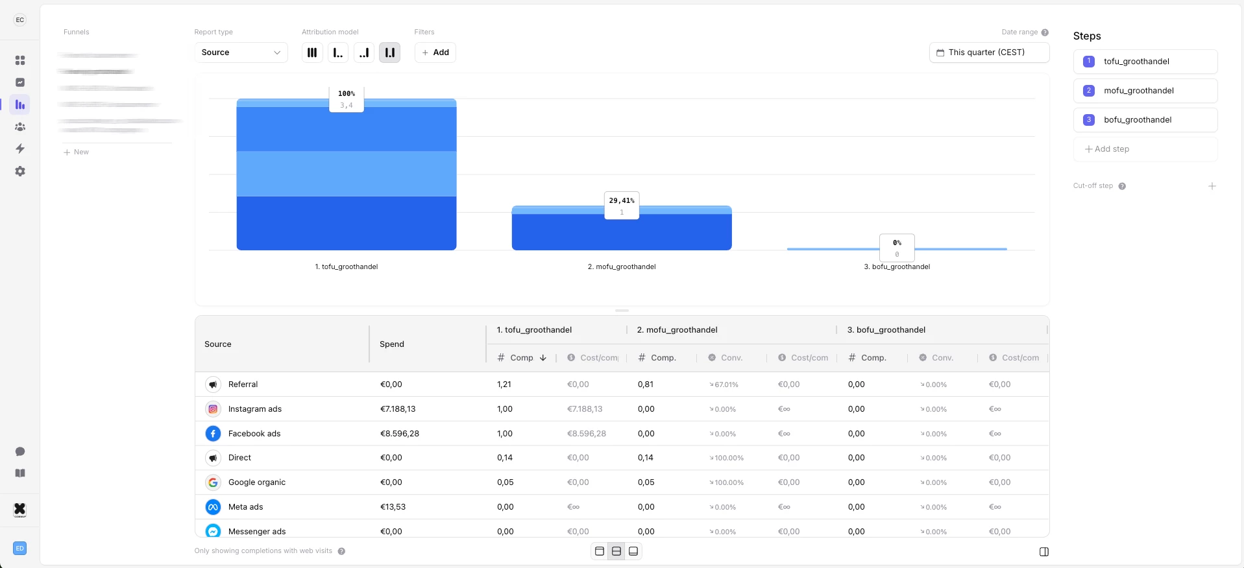This screenshot has width=1244, height=568.
Task: Expand the Cut-off step plus control
Action: pyautogui.click(x=1212, y=186)
